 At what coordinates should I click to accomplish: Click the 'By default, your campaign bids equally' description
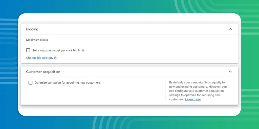click(x=198, y=91)
